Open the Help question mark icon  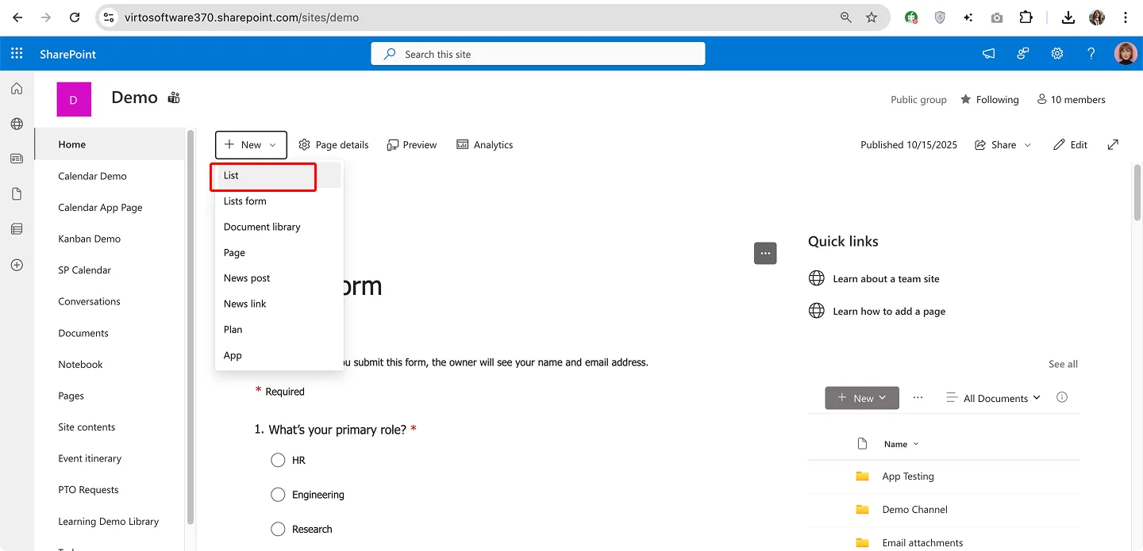click(1091, 53)
